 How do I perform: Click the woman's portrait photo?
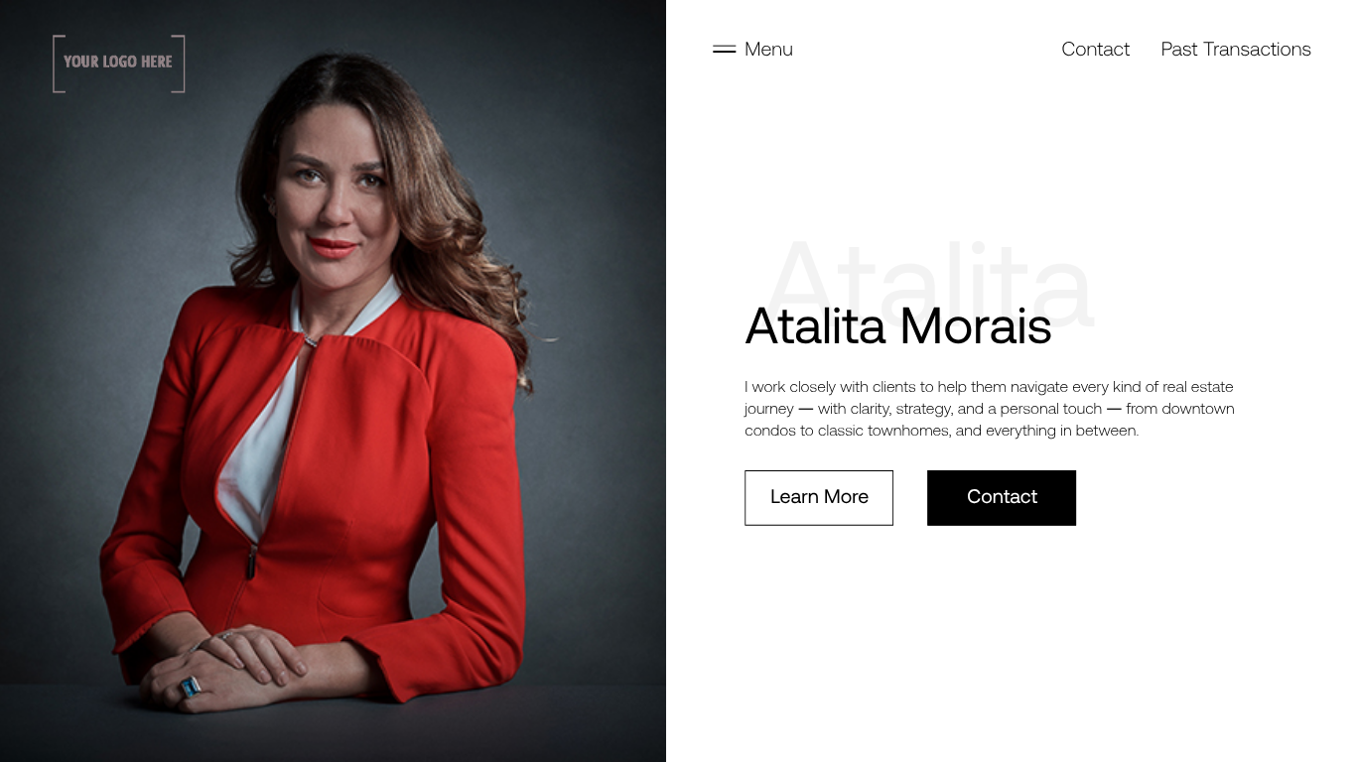click(333, 381)
